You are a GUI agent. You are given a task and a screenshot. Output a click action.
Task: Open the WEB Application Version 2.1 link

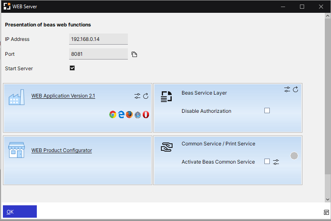[63, 96]
